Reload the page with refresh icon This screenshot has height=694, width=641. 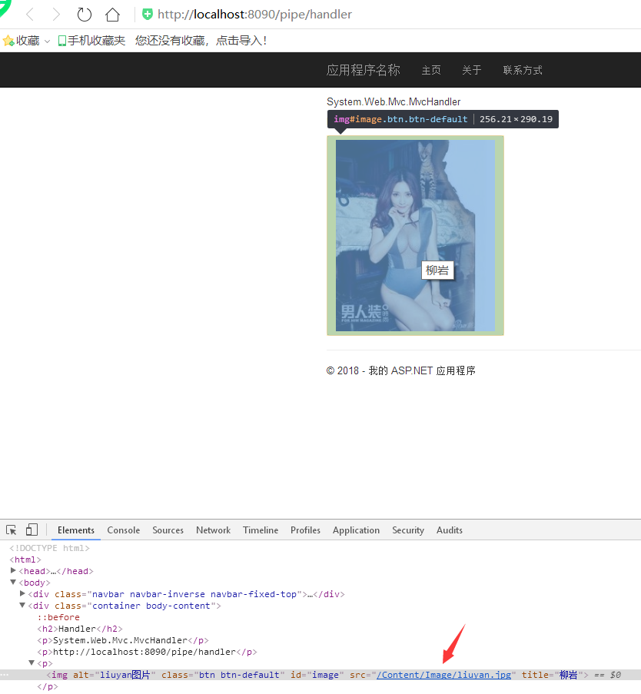[x=84, y=15]
